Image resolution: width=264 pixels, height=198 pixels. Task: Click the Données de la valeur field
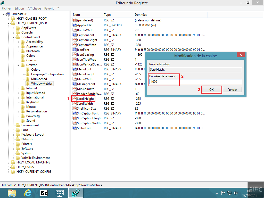coord(195,82)
